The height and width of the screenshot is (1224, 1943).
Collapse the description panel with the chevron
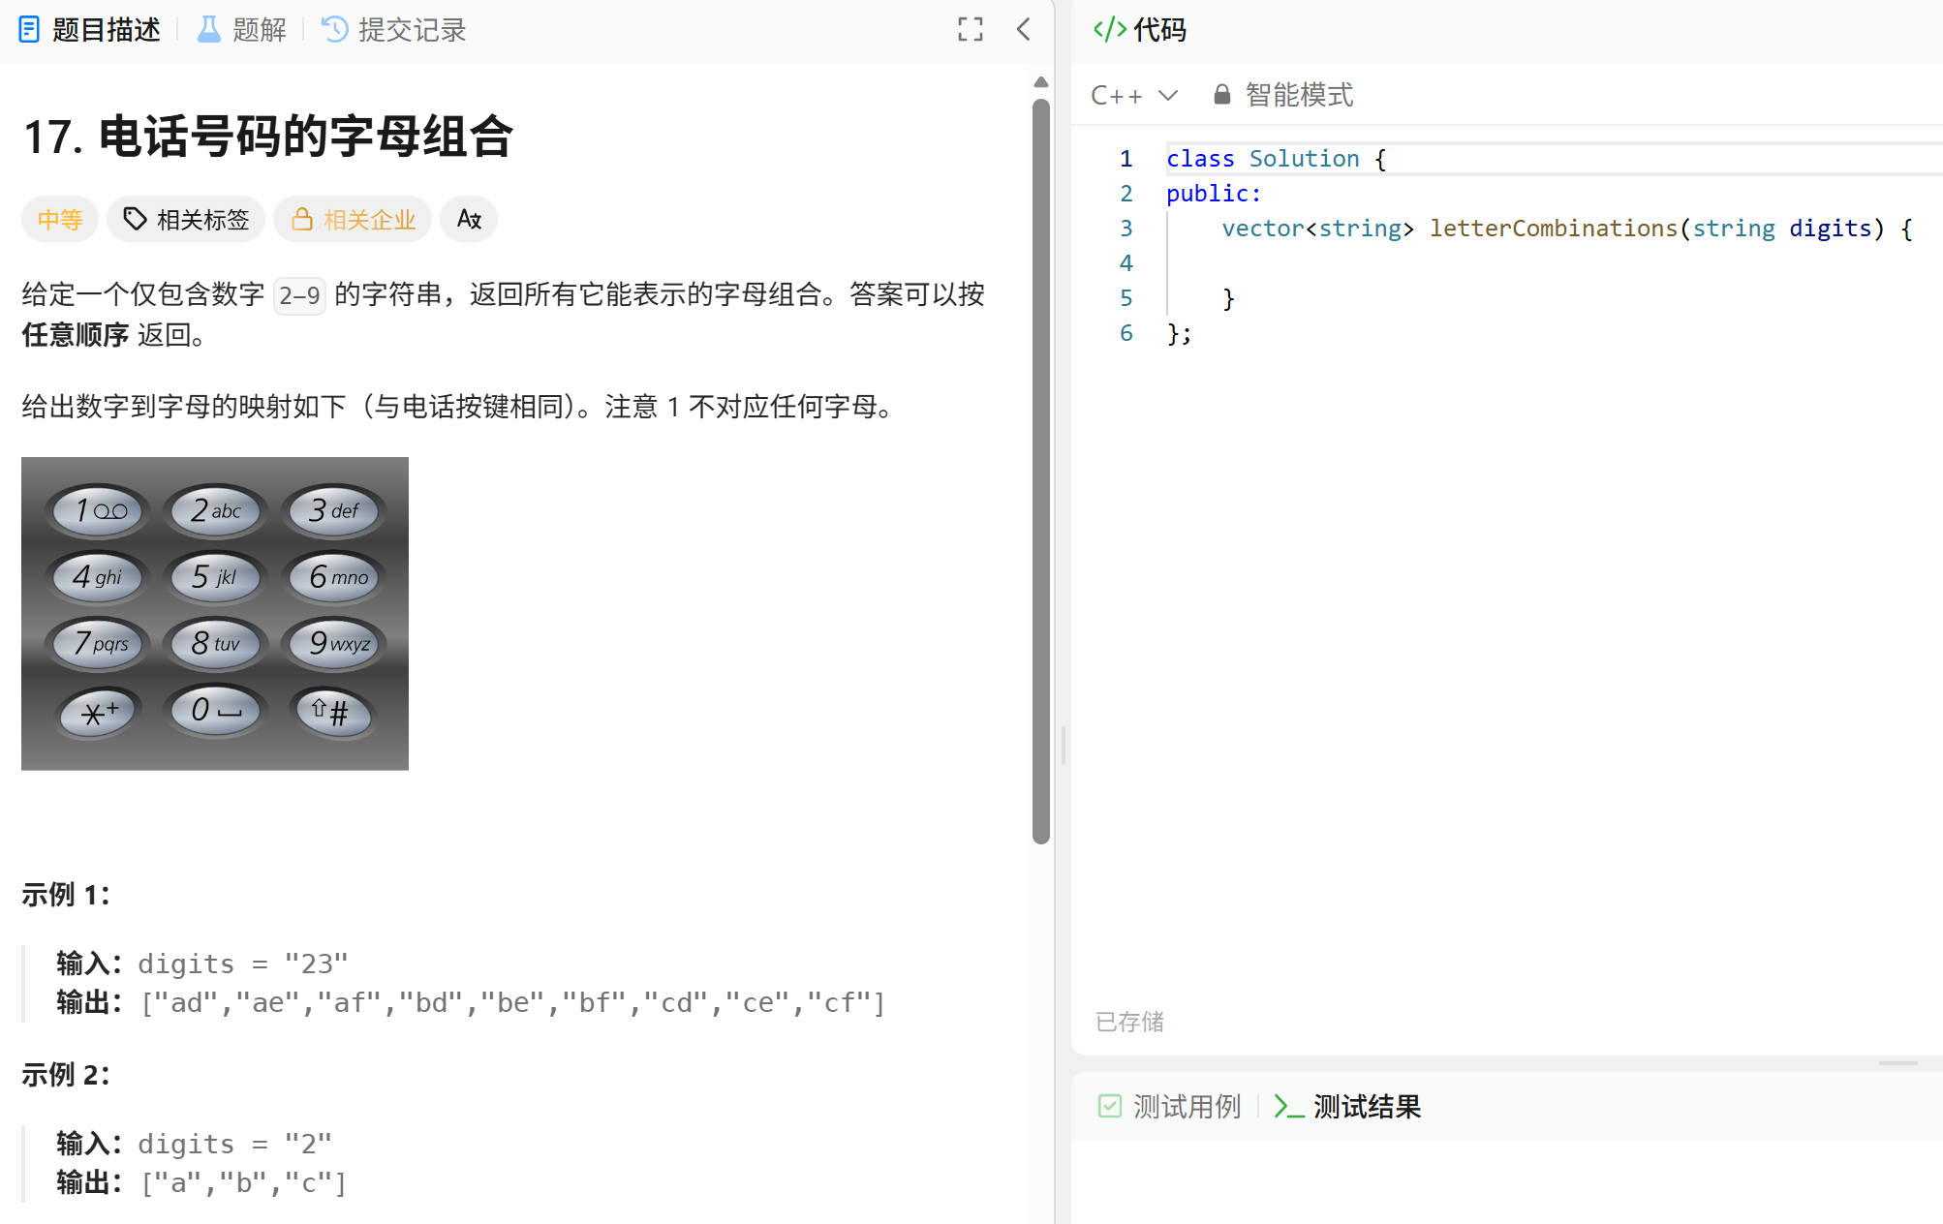click(x=1024, y=30)
